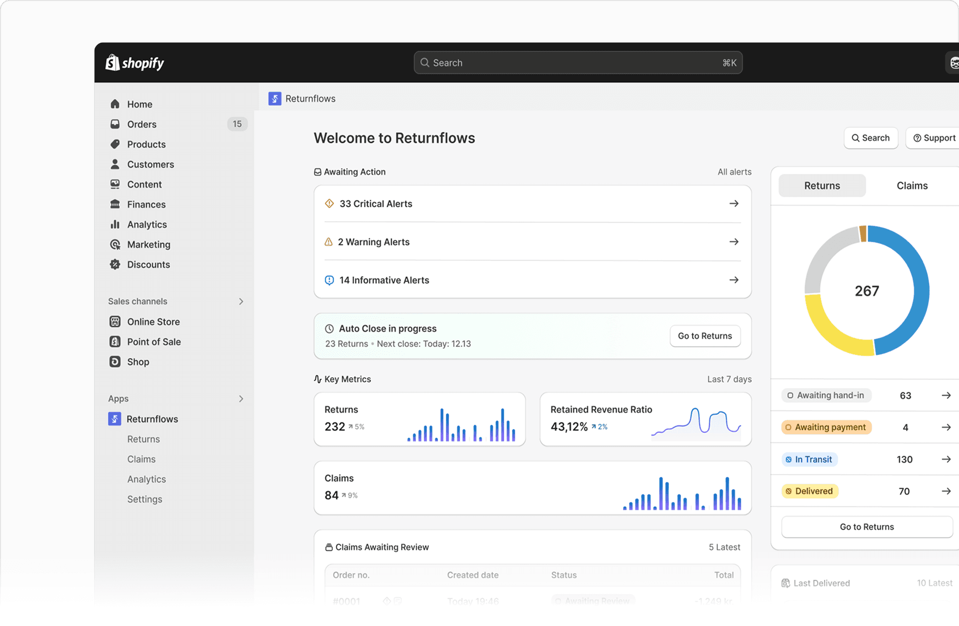Click the Last 7 days link

pos(730,379)
